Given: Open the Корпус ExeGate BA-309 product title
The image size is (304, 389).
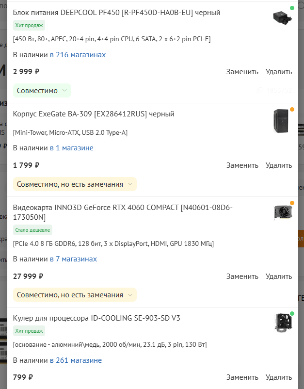Looking at the screenshot, I should 94,114.
